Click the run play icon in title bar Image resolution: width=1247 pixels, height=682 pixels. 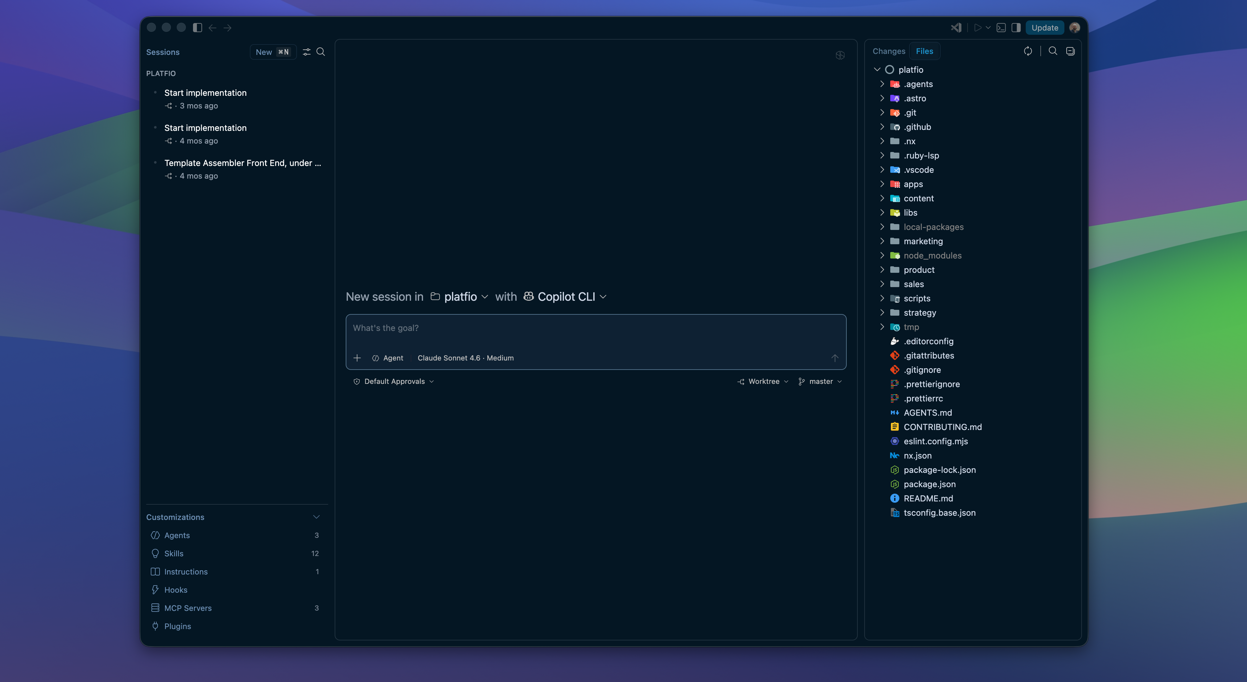[977, 28]
